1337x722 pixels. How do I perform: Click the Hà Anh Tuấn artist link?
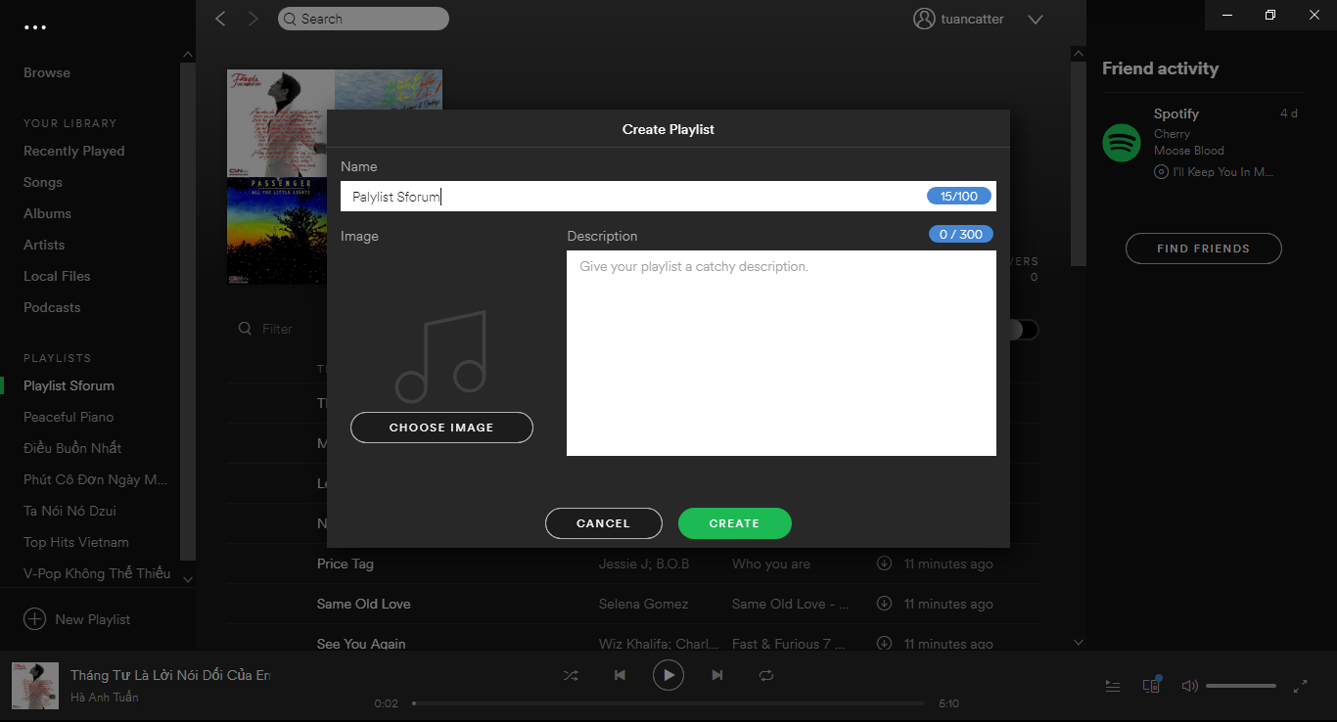coord(105,698)
